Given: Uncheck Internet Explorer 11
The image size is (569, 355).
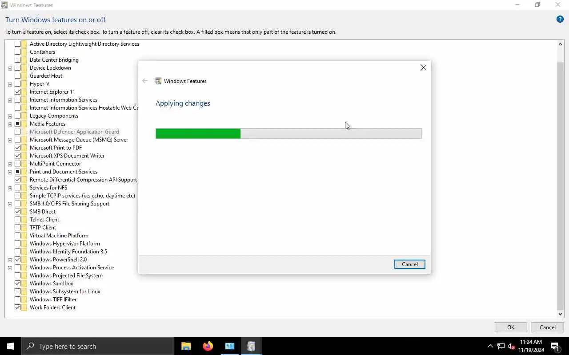Looking at the screenshot, I should tap(18, 92).
